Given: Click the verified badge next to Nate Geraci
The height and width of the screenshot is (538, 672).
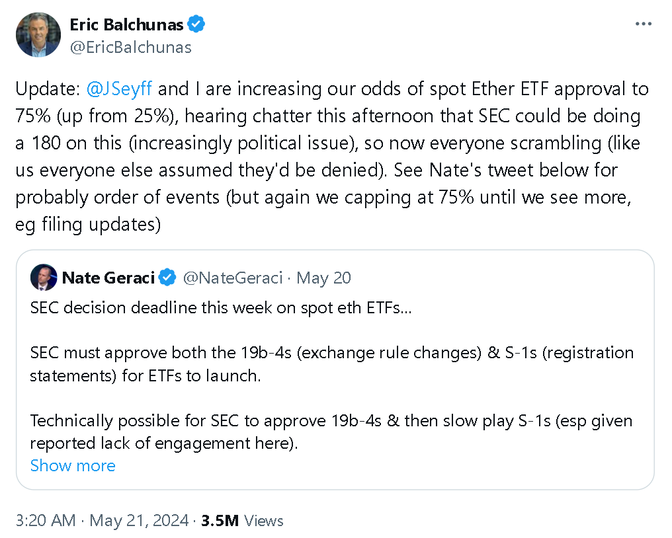Looking at the screenshot, I should pyautogui.click(x=168, y=278).
